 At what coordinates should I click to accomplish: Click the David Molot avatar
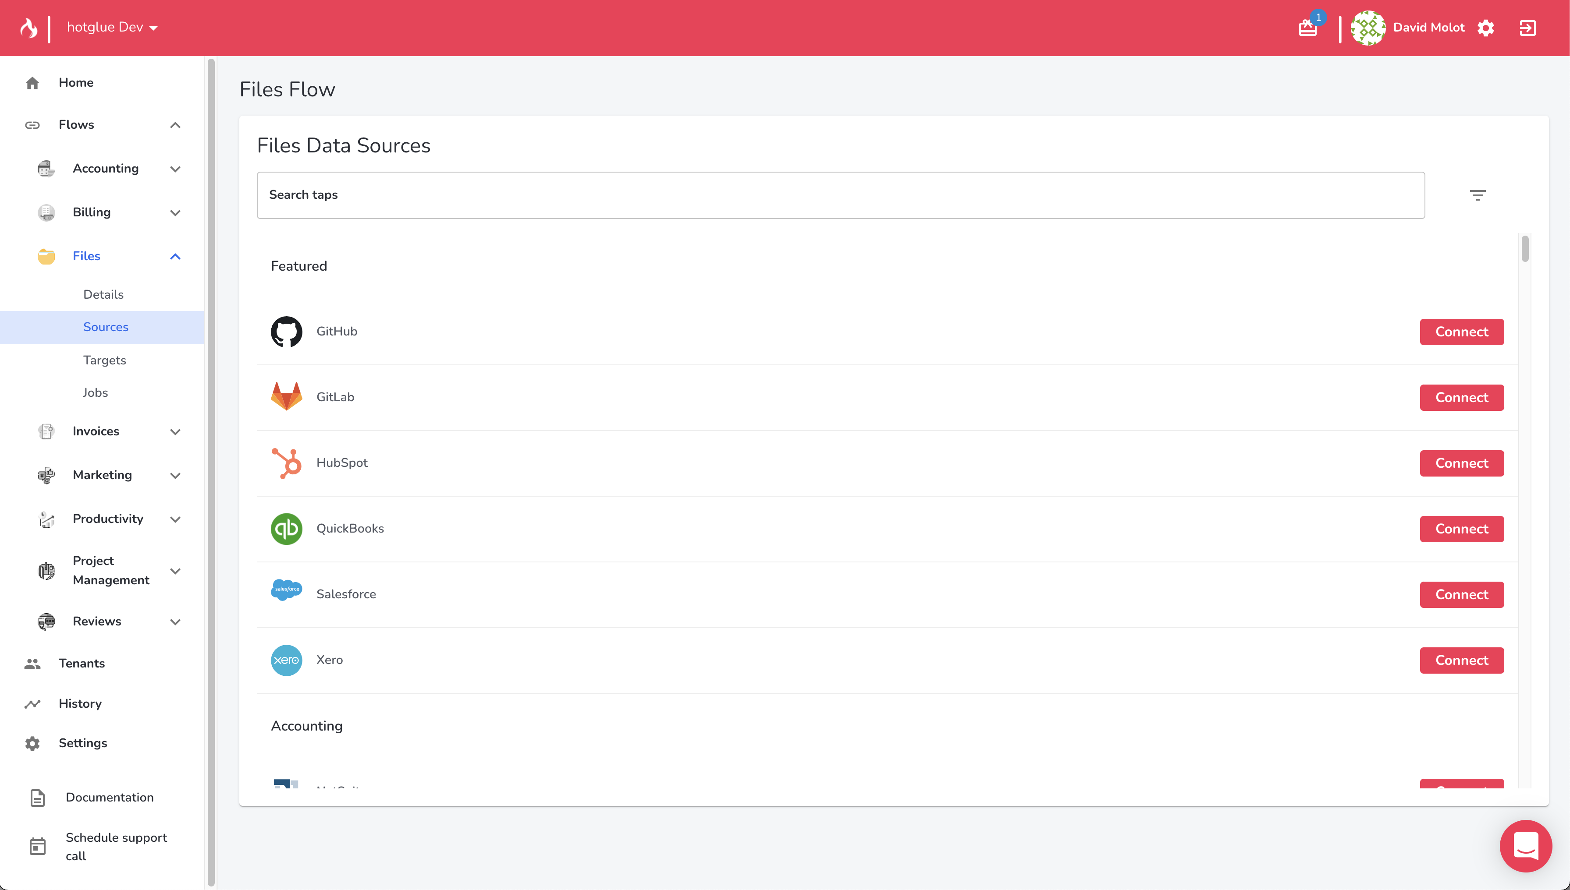(1368, 28)
